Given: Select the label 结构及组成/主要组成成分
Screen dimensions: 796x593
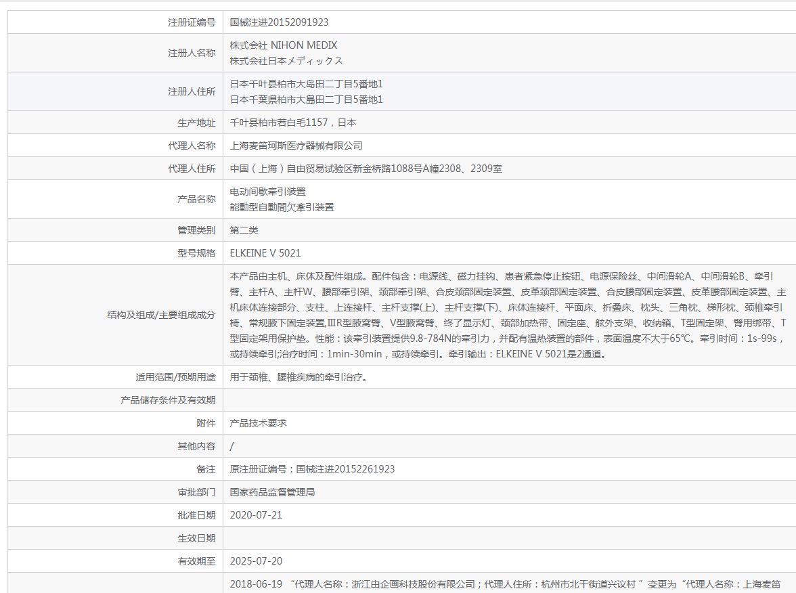Looking at the screenshot, I should (161, 315).
